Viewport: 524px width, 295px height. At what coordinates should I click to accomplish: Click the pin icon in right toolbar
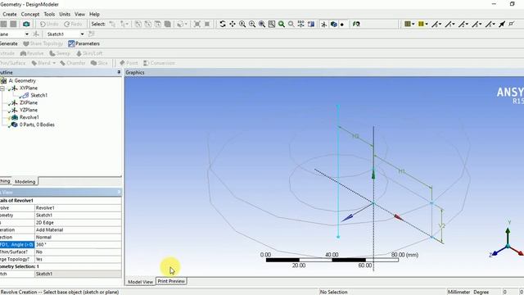point(502,24)
